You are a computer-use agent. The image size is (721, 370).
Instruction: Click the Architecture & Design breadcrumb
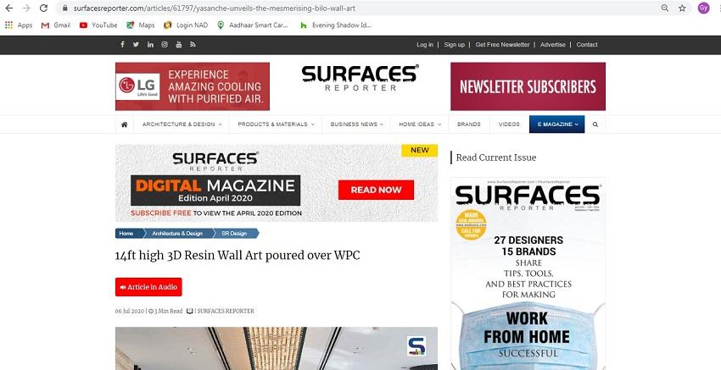[177, 233]
